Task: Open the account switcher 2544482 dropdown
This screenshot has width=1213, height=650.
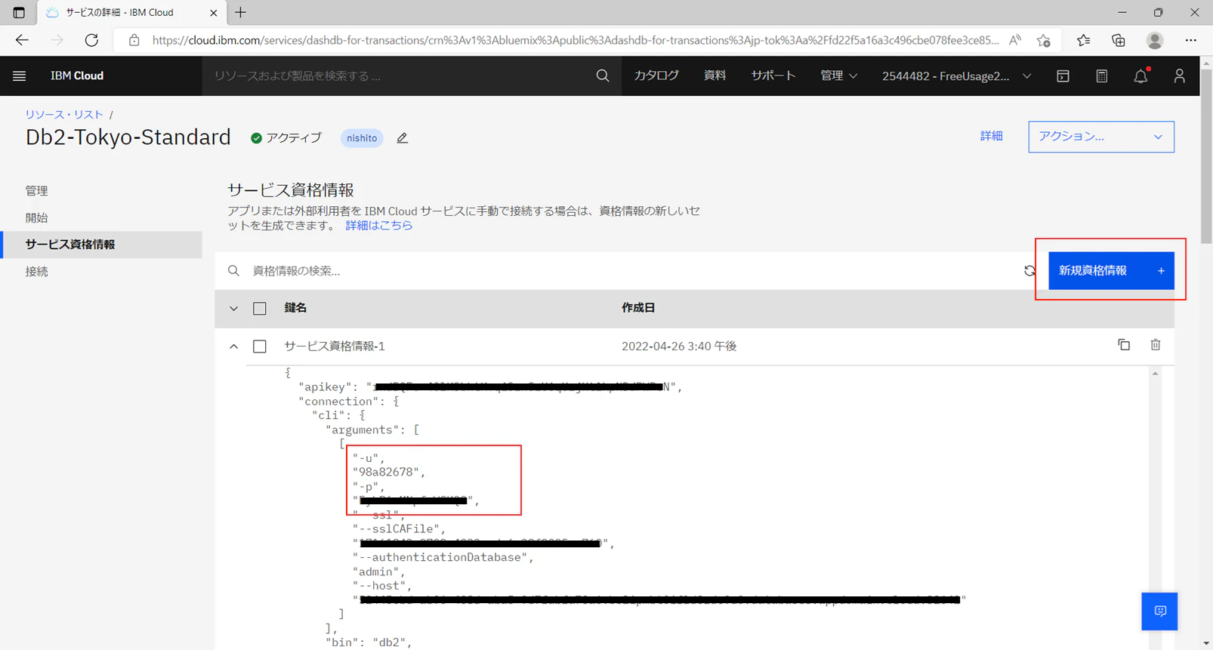Action: click(956, 75)
